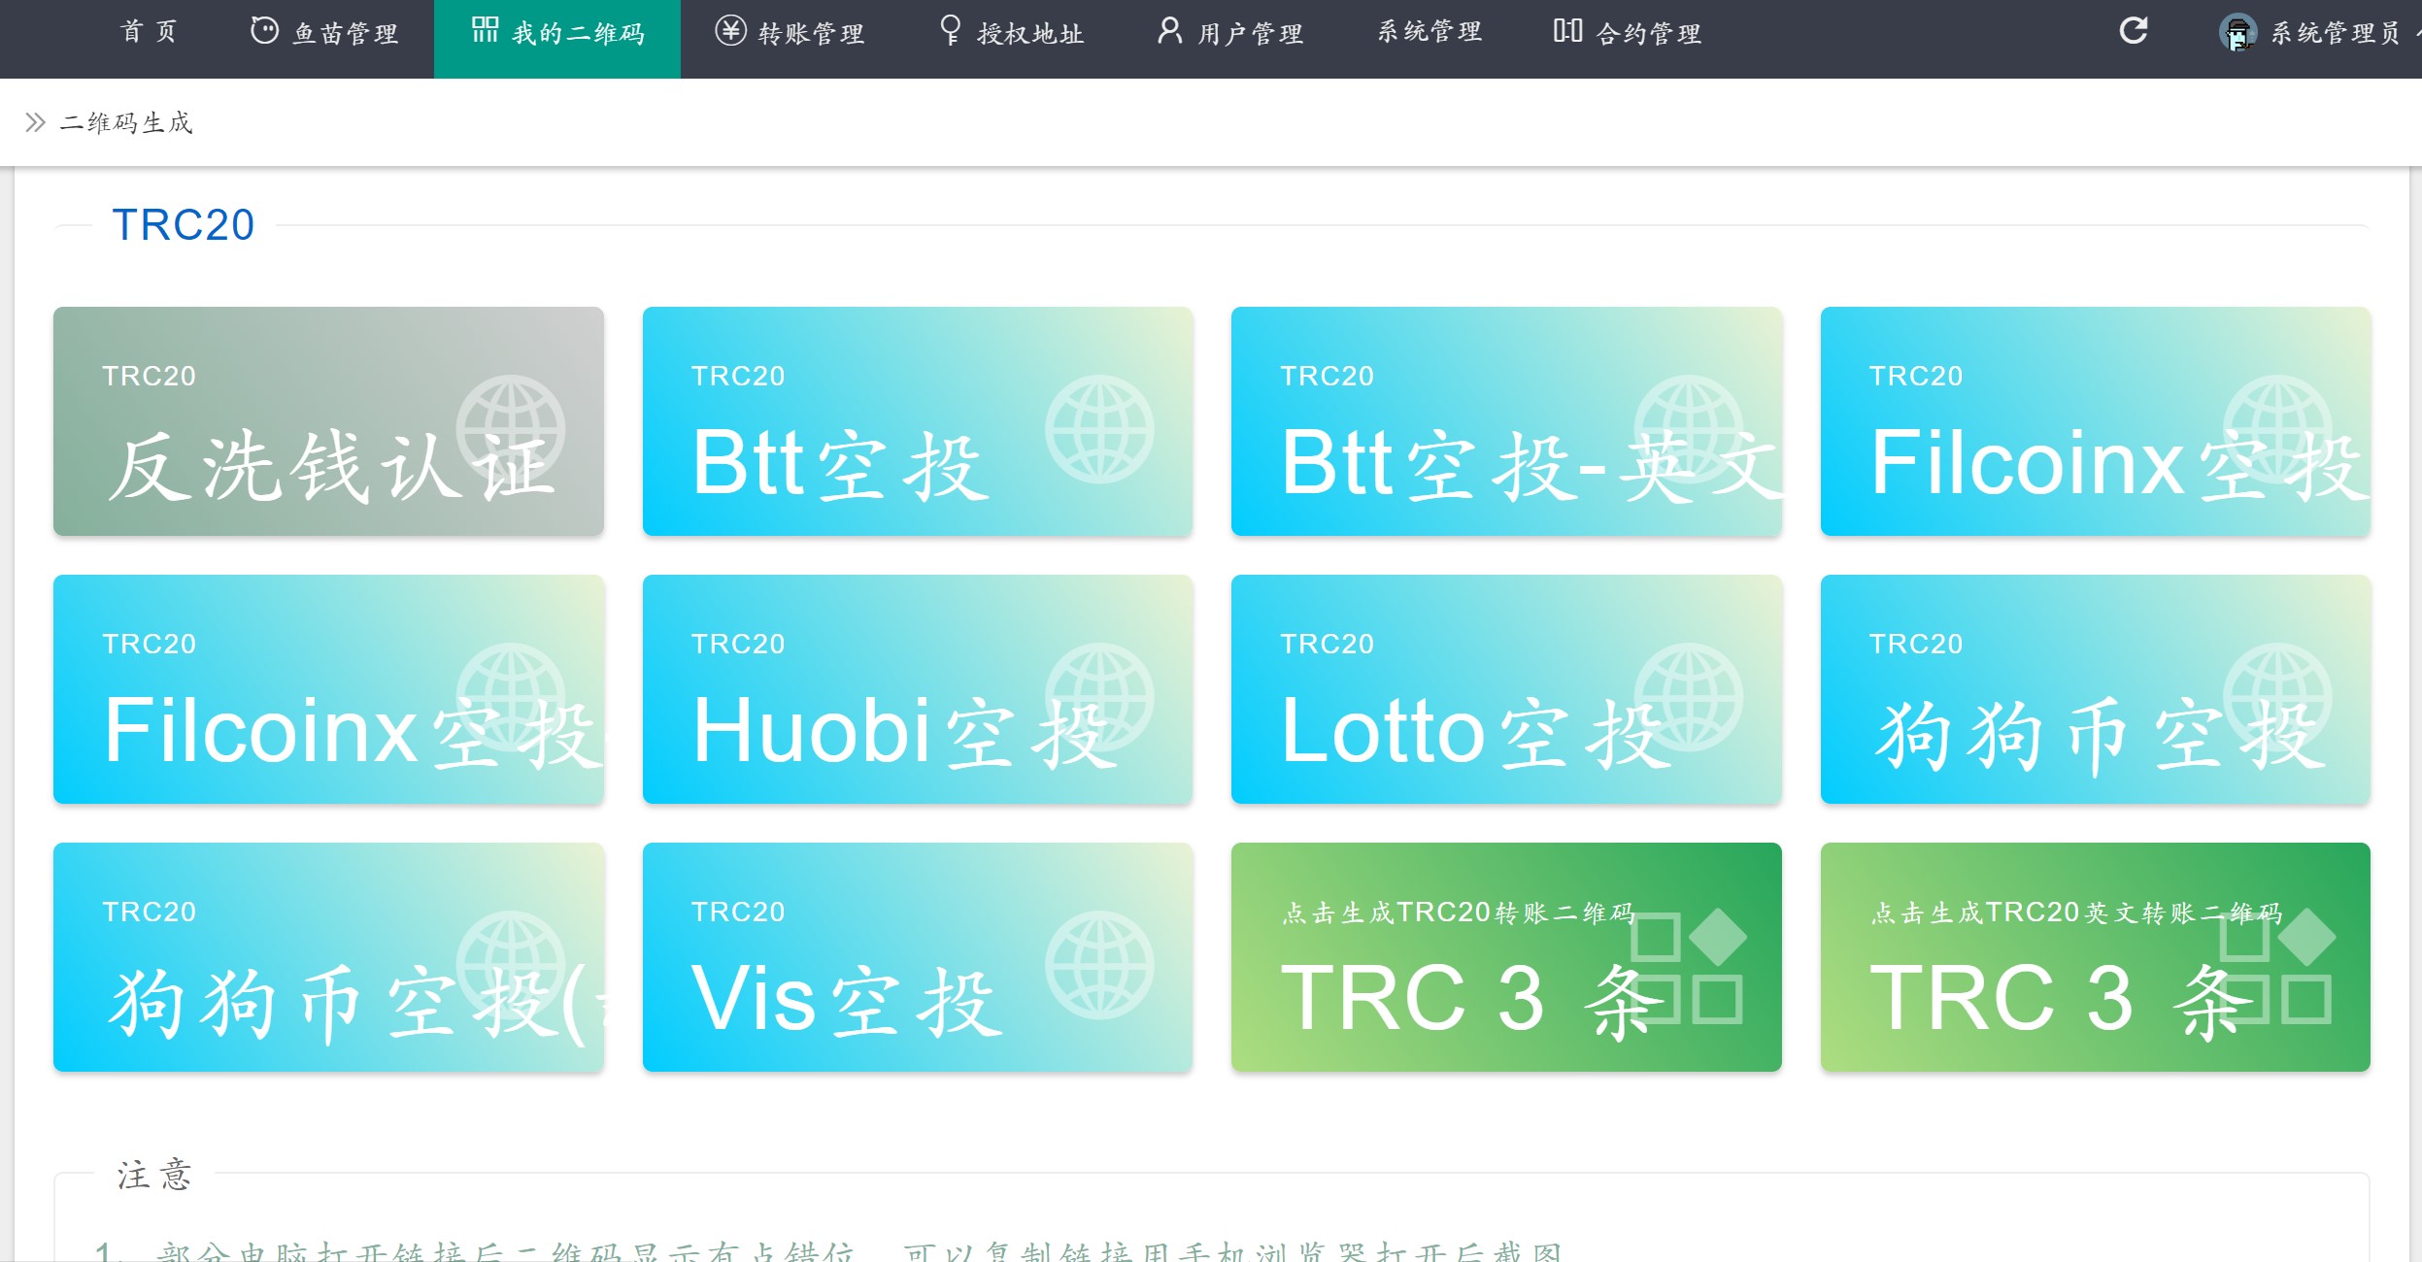Image resolution: width=2422 pixels, height=1262 pixels.
Task: Open the Btt空投-英文 card
Action: (1505, 421)
